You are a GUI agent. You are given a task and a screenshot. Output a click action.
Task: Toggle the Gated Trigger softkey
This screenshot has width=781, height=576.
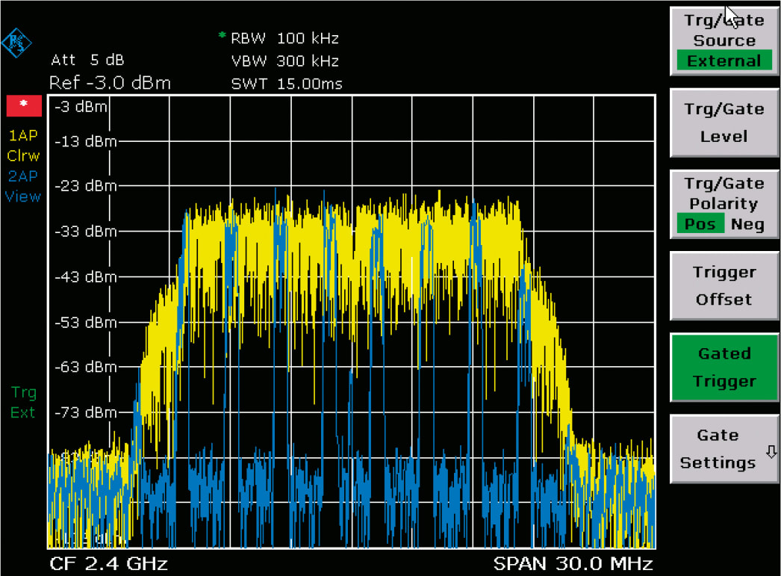pyautogui.click(x=724, y=368)
